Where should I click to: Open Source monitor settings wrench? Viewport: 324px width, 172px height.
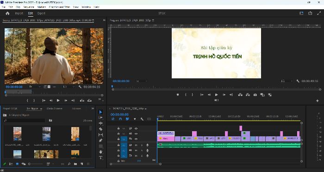point(80,87)
